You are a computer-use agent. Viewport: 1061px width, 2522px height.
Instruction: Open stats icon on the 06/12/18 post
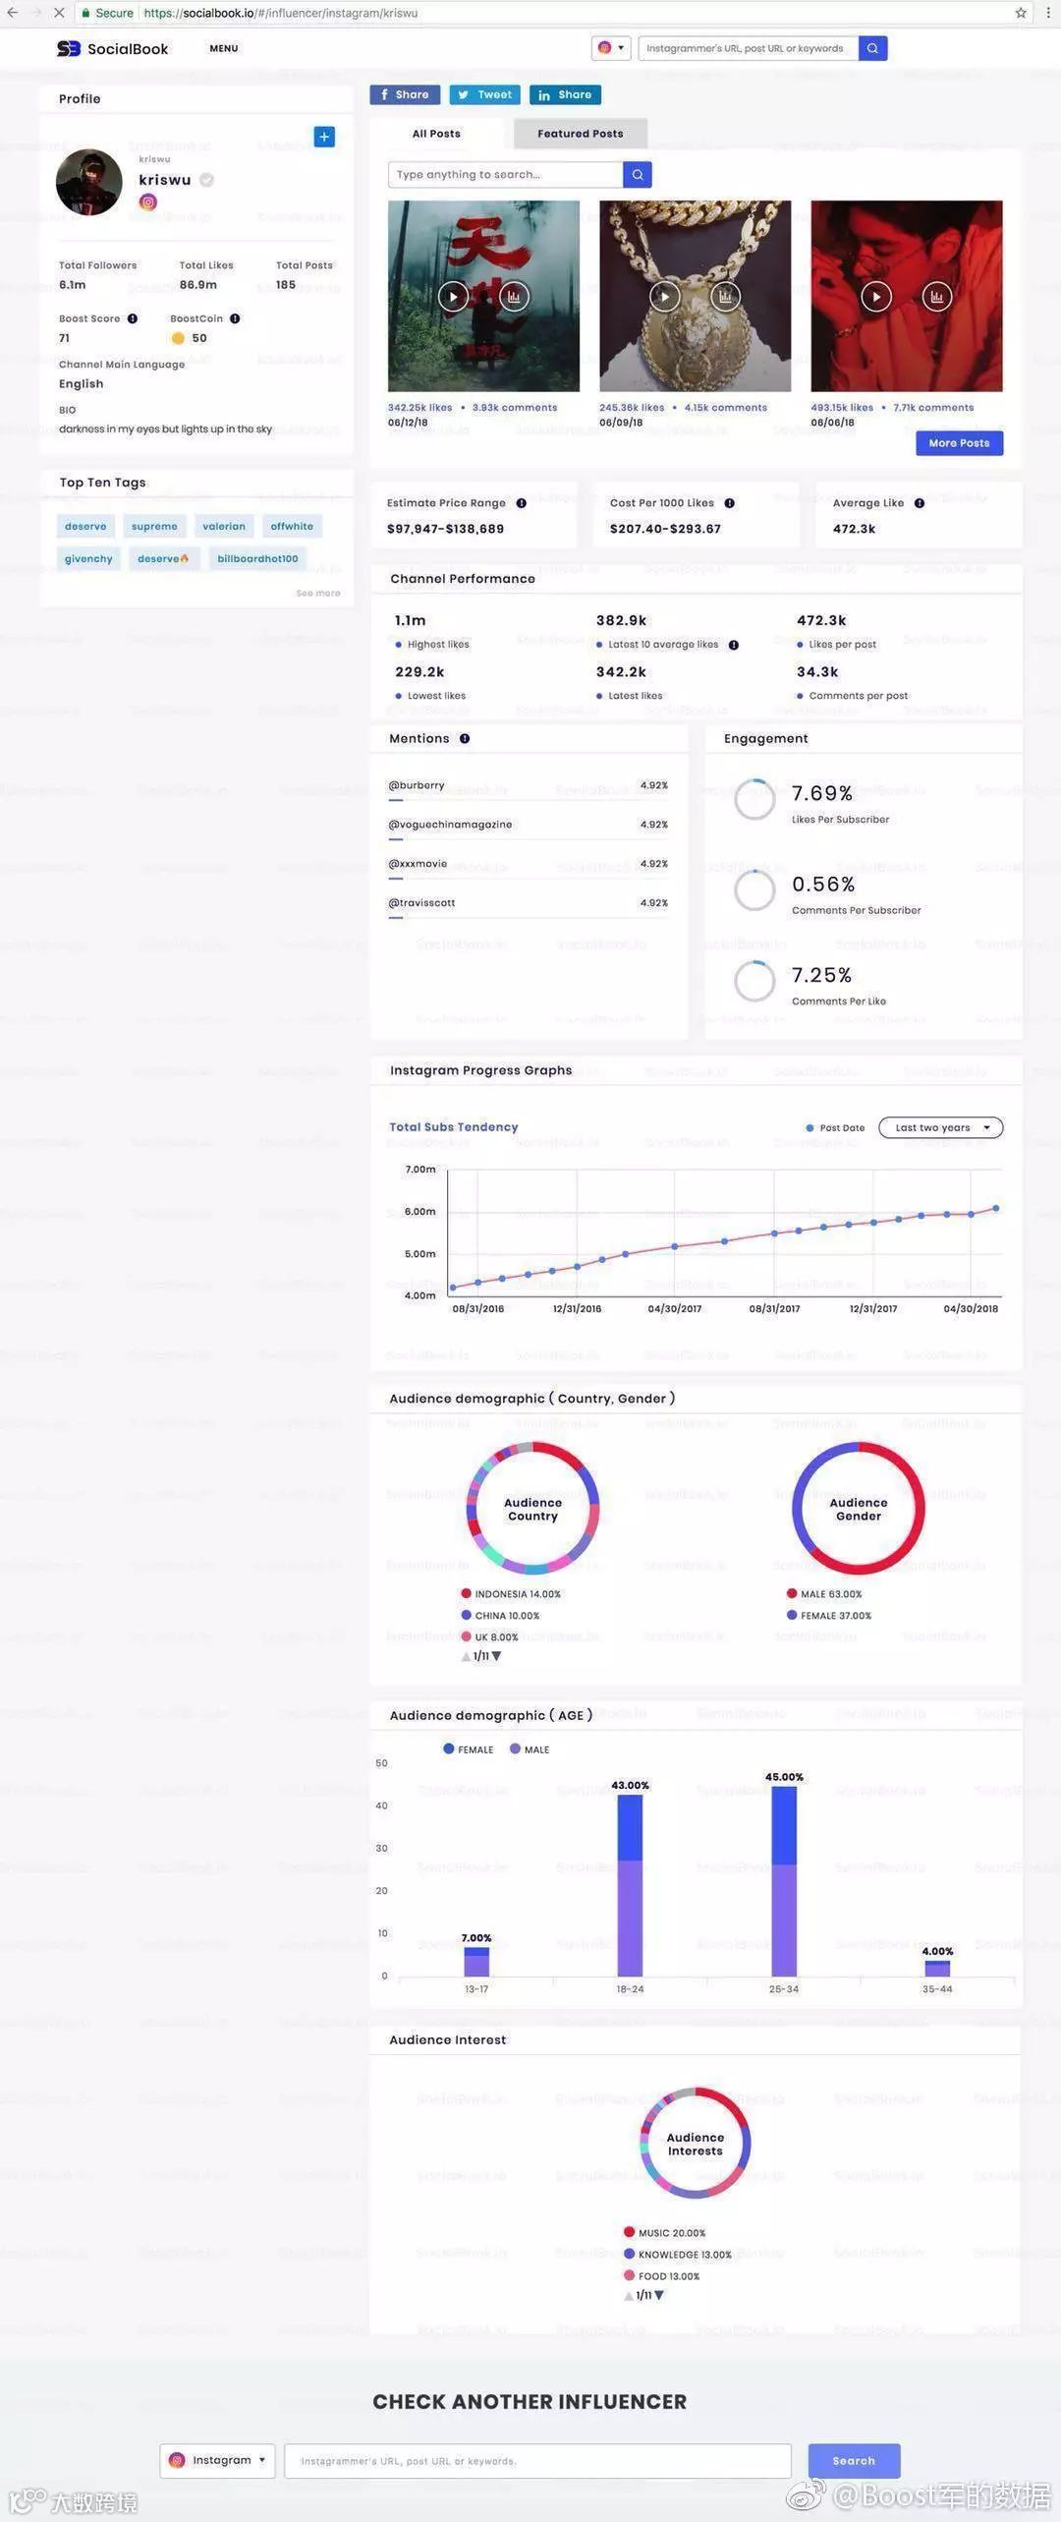point(514,296)
